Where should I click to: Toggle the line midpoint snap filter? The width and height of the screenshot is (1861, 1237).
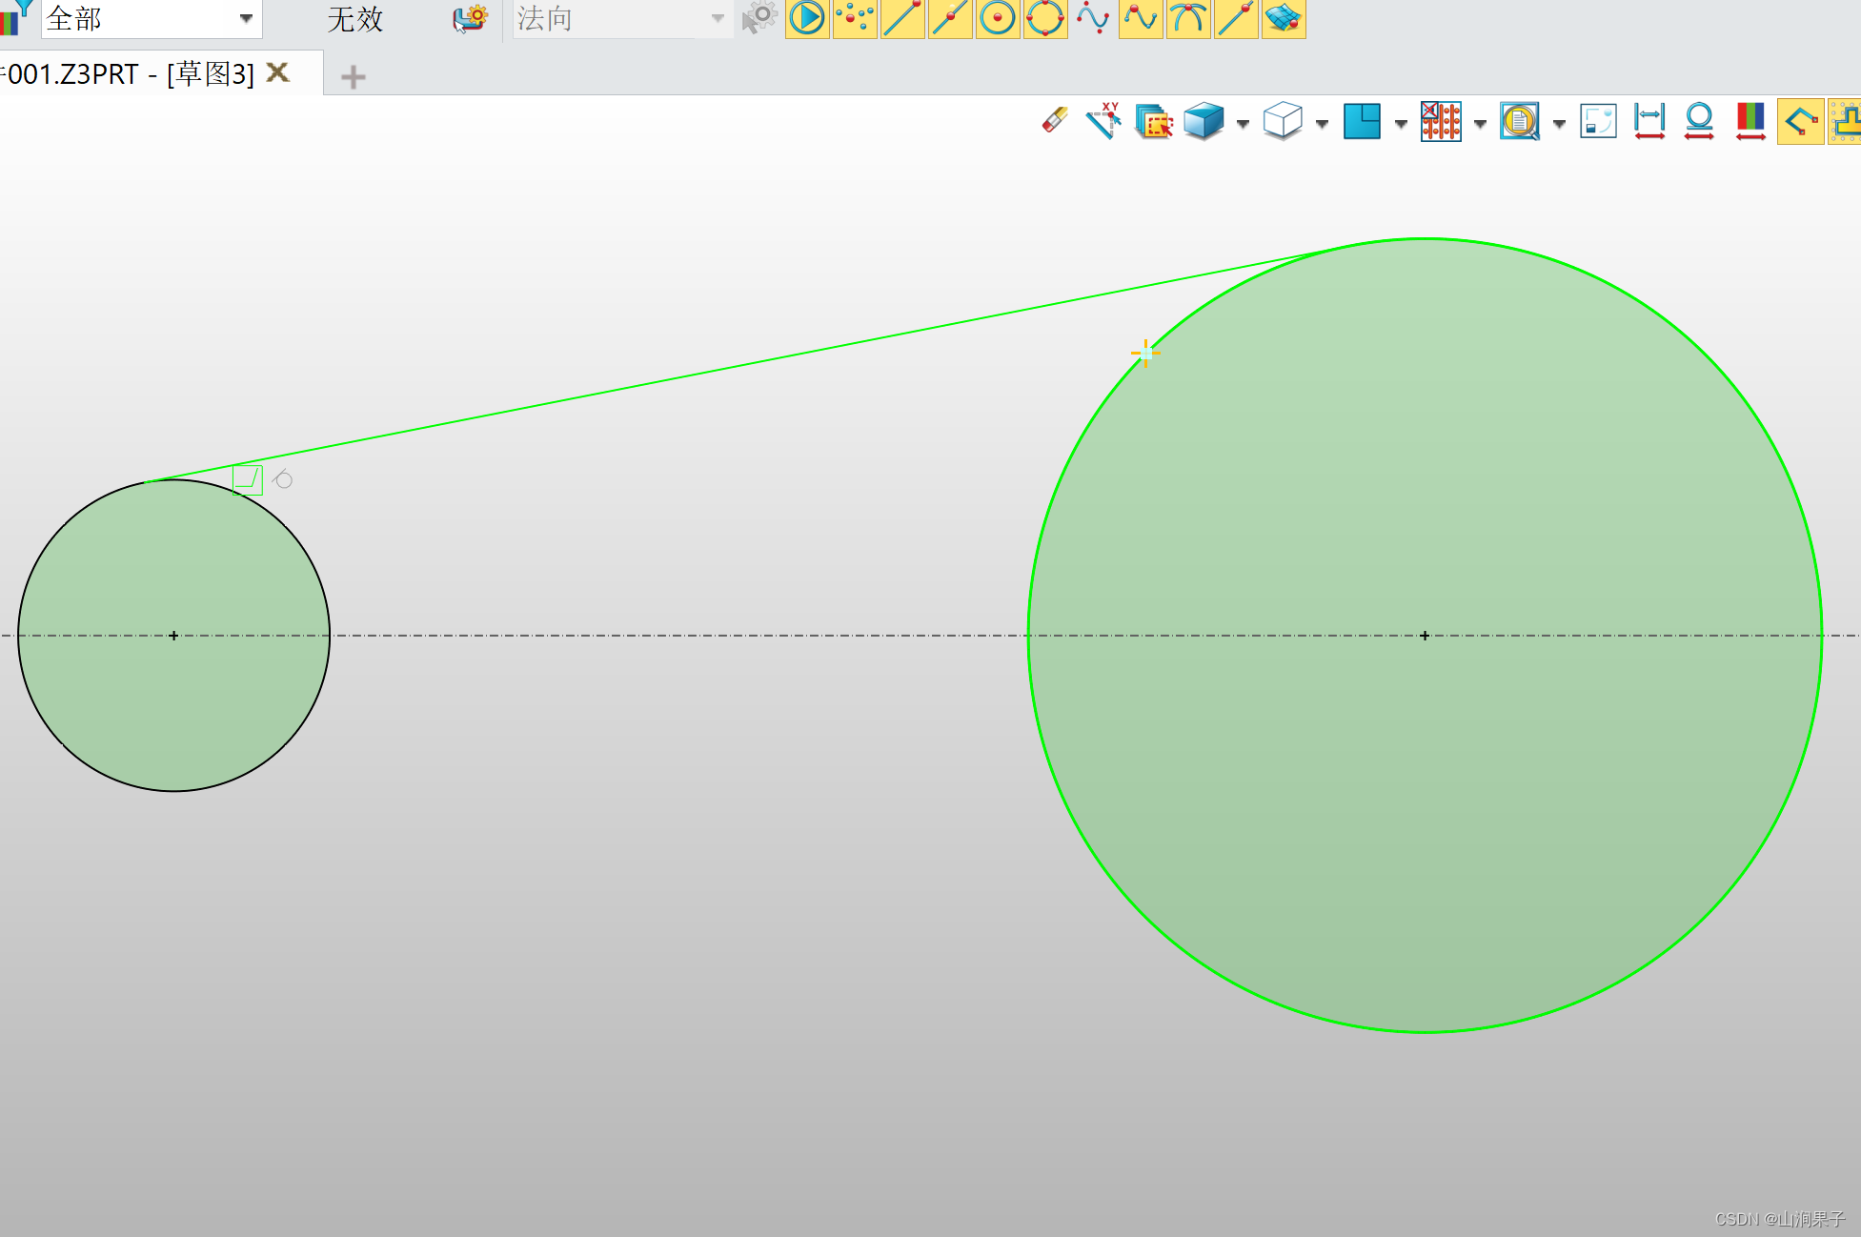(x=950, y=18)
